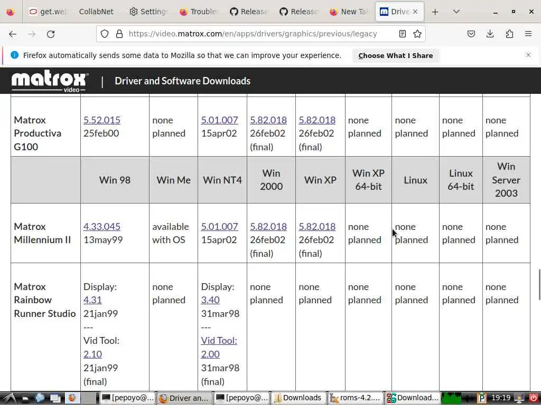Open Save to Pocket
The width and height of the screenshot is (541, 405).
(x=471, y=34)
